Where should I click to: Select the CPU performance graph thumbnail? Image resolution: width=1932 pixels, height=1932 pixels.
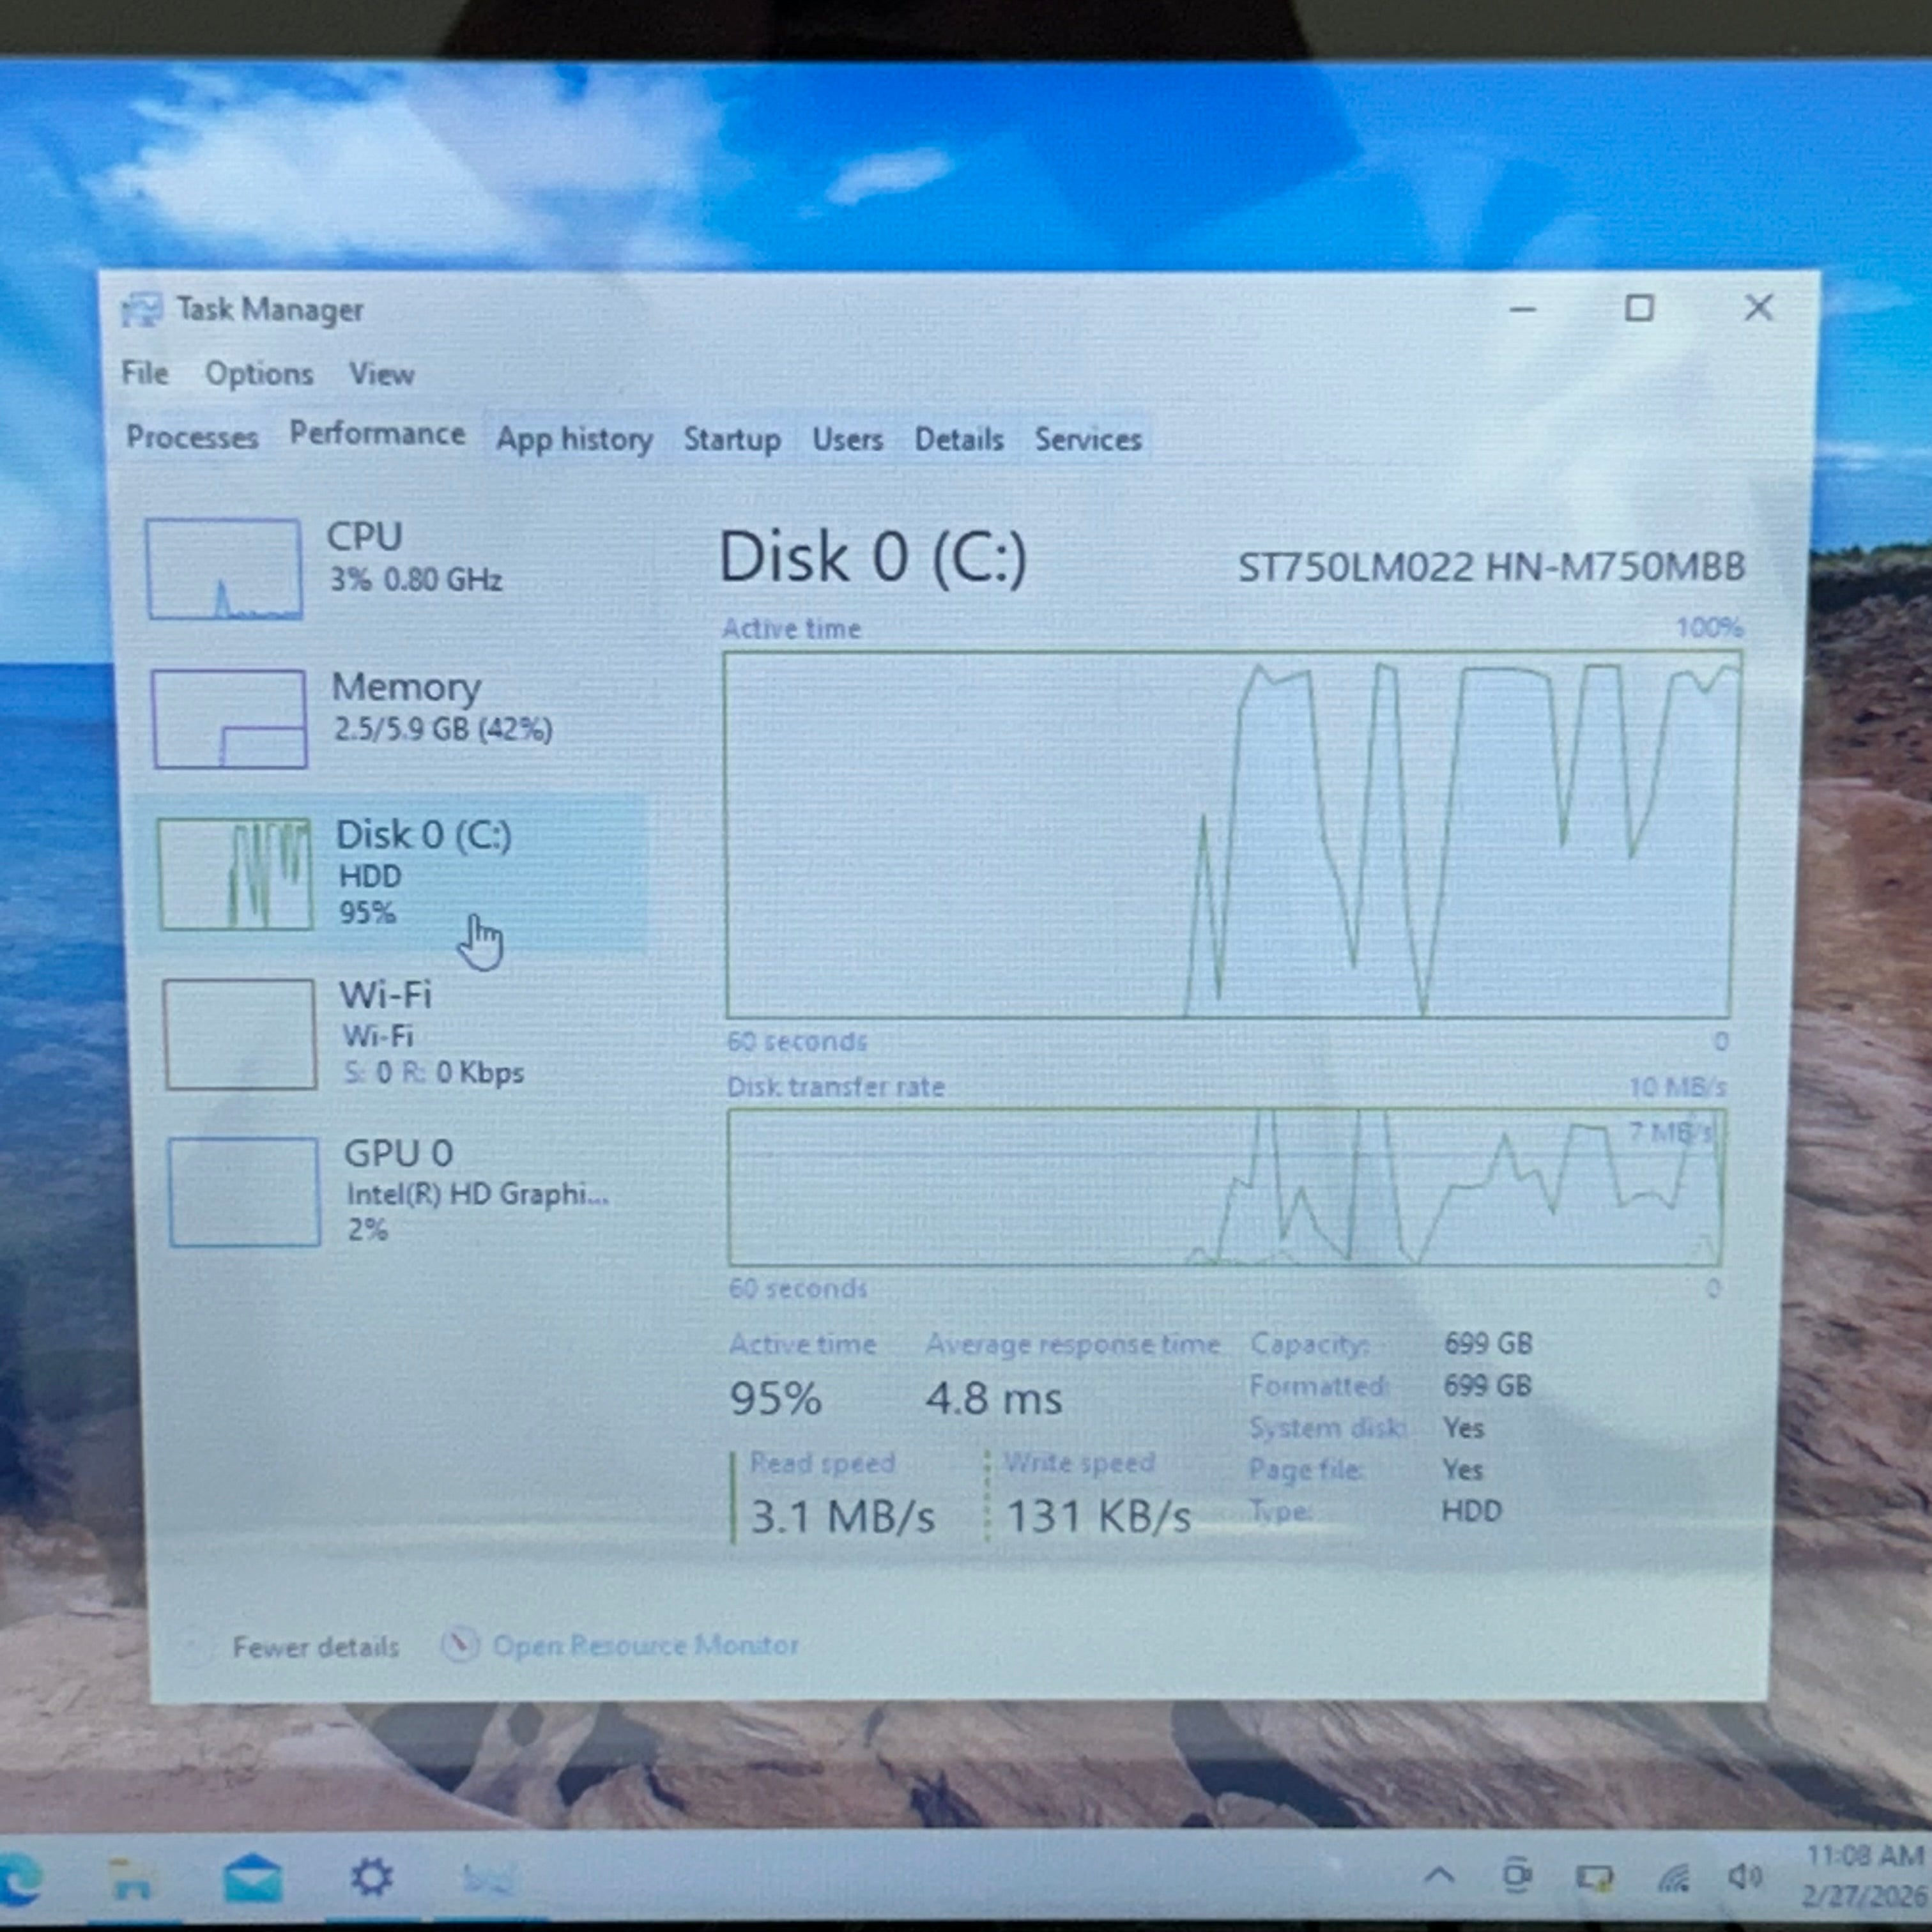[x=224, y=568]
